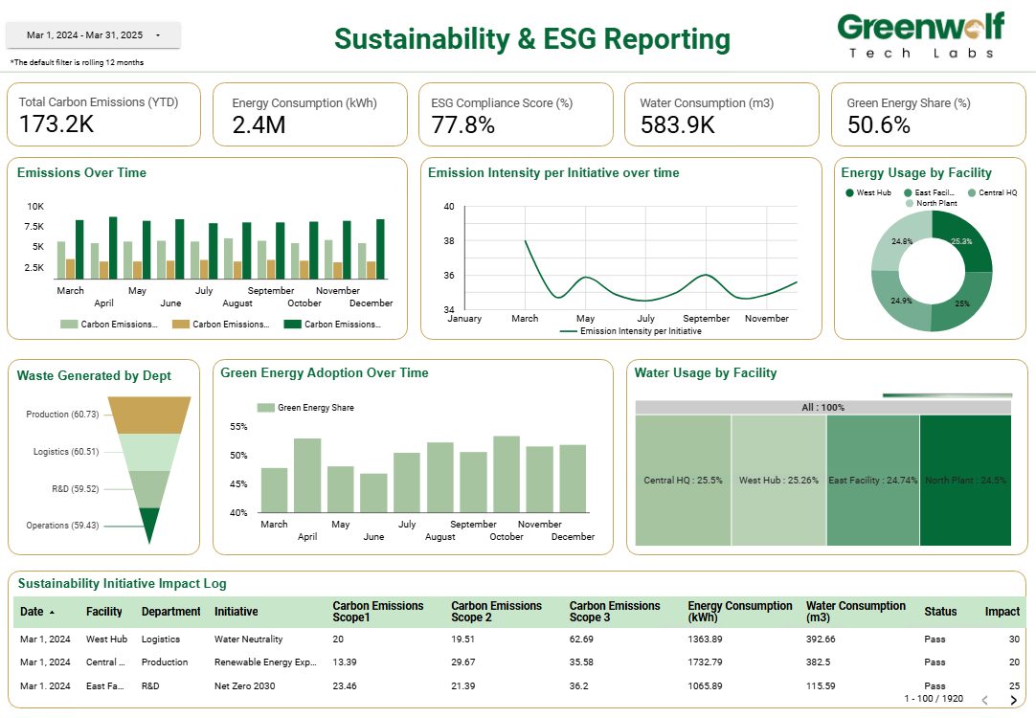Click the Greenwolf Tech Labs logo
Screen dimensions: 1036x718
point(921,35)
